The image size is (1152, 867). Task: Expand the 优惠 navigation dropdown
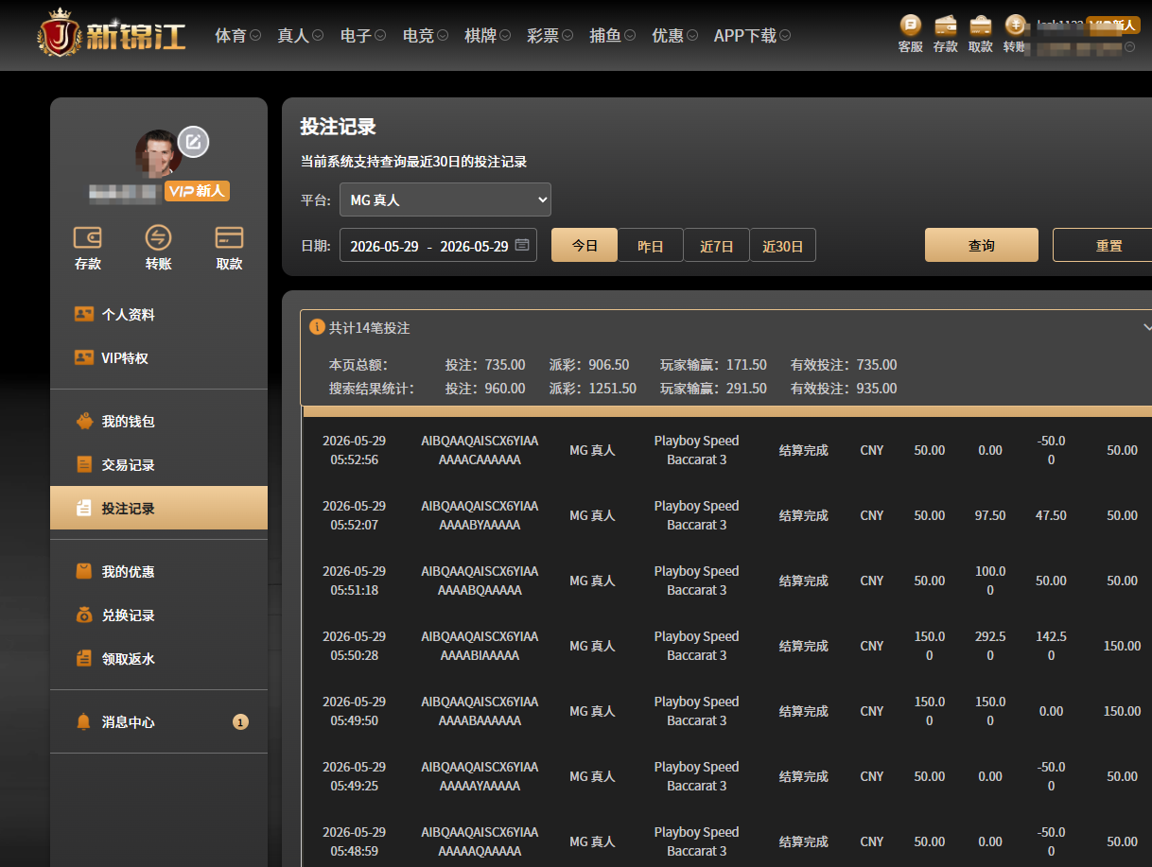pyautogui.click(x=675, y=35)
